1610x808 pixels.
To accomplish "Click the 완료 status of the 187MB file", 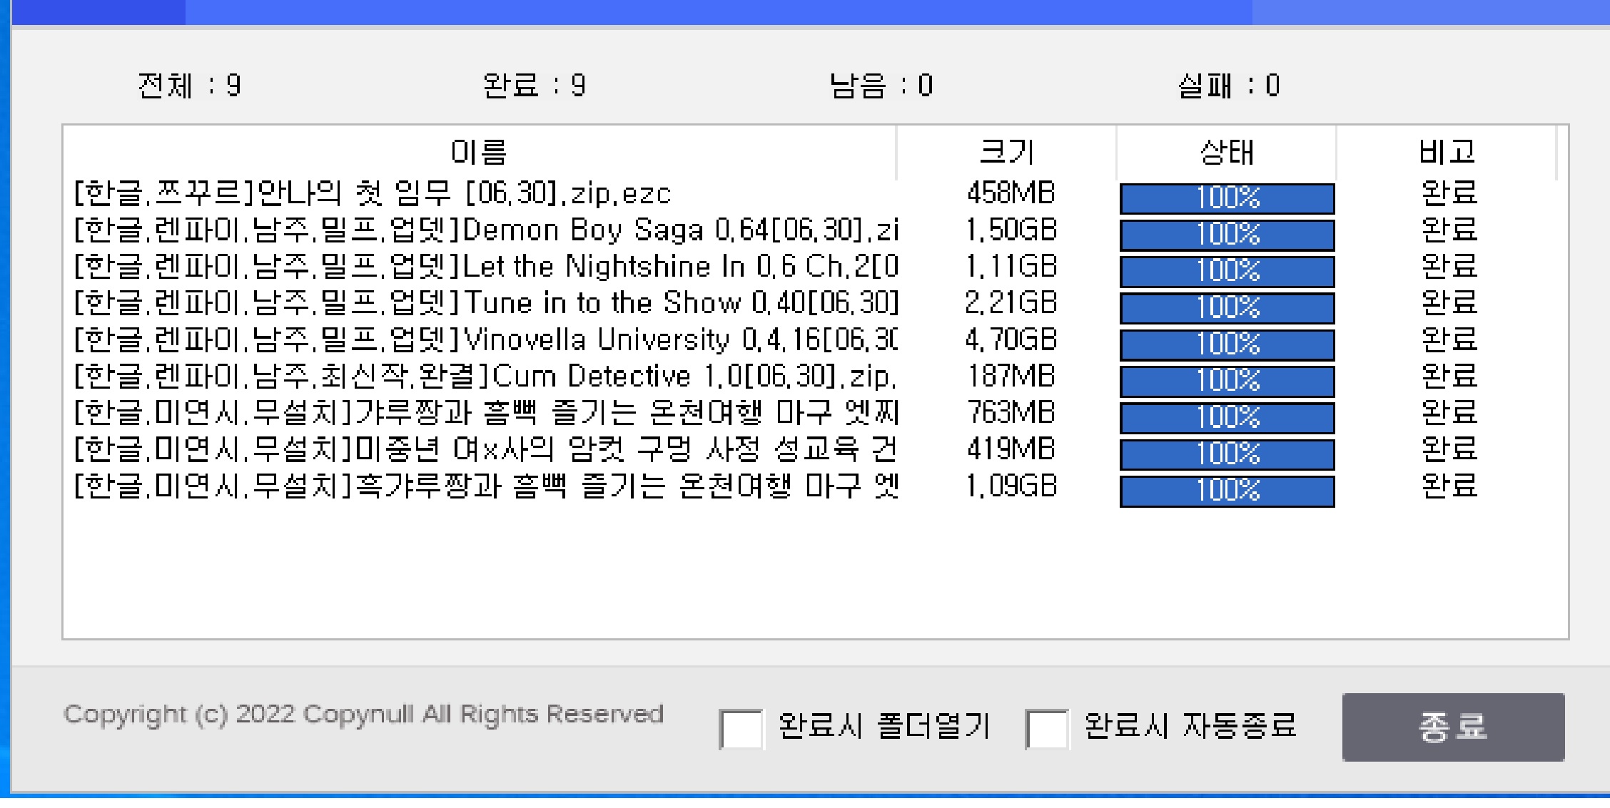I will [x=1448, y=377].
